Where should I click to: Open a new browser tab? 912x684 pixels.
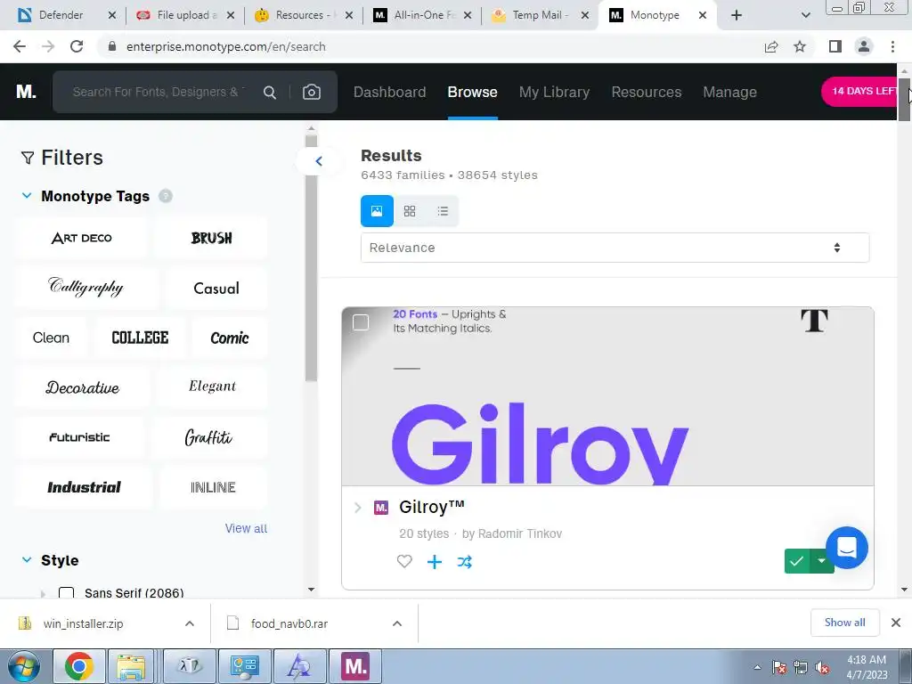(x=737, y=15)
